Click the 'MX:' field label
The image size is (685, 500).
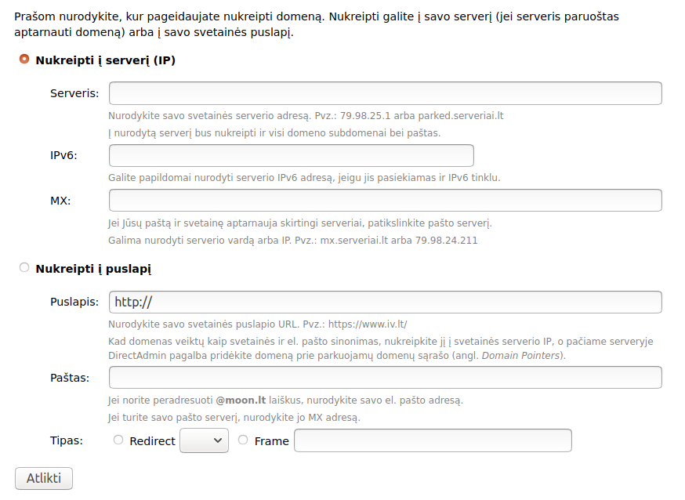coord(60,201)
